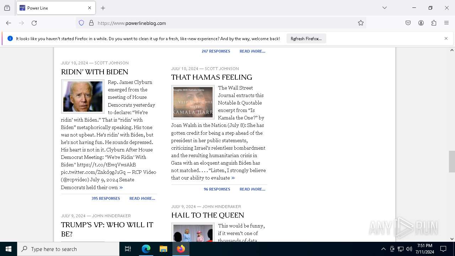
Task: Click the page scrollbar thumb
Action: [x=452, y=161]
